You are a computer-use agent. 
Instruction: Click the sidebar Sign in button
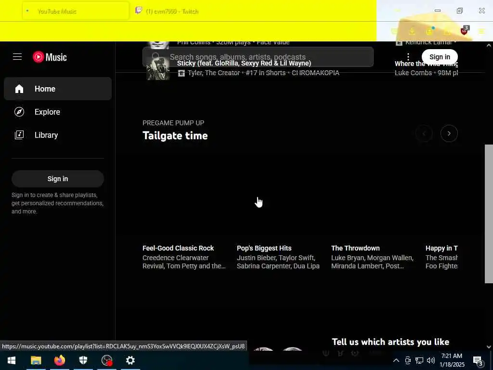click(58, 179)
